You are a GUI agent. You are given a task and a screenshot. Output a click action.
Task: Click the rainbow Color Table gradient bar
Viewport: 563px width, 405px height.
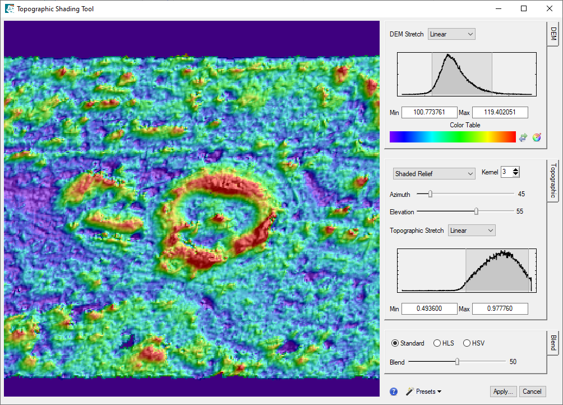[452, 137]
